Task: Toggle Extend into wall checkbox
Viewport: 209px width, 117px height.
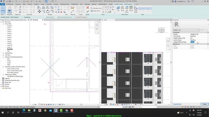Action: point(56,17)
